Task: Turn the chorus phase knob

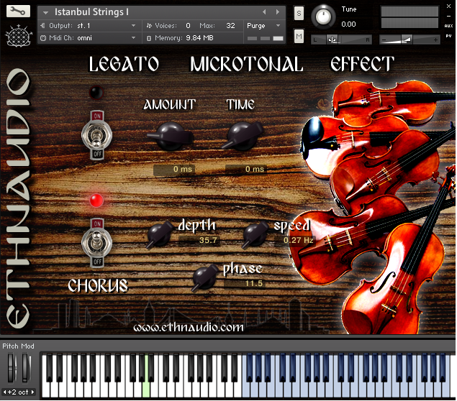Action: coord(205,278)
